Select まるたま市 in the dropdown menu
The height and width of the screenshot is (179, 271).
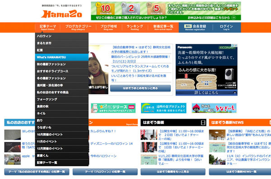[62, 43]
